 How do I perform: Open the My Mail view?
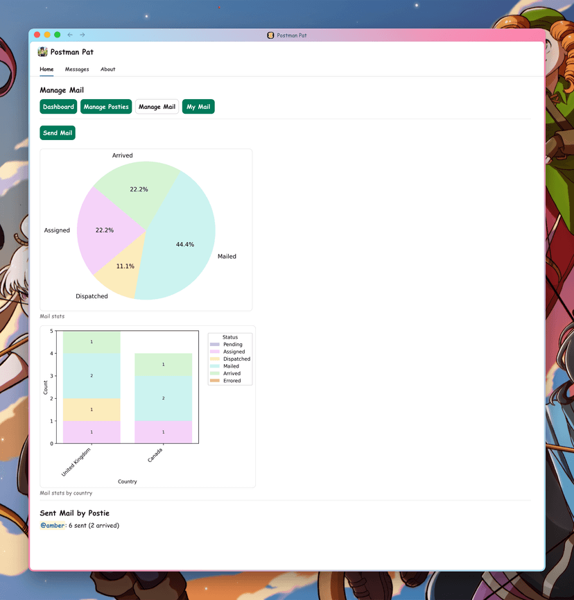(198, 107)
